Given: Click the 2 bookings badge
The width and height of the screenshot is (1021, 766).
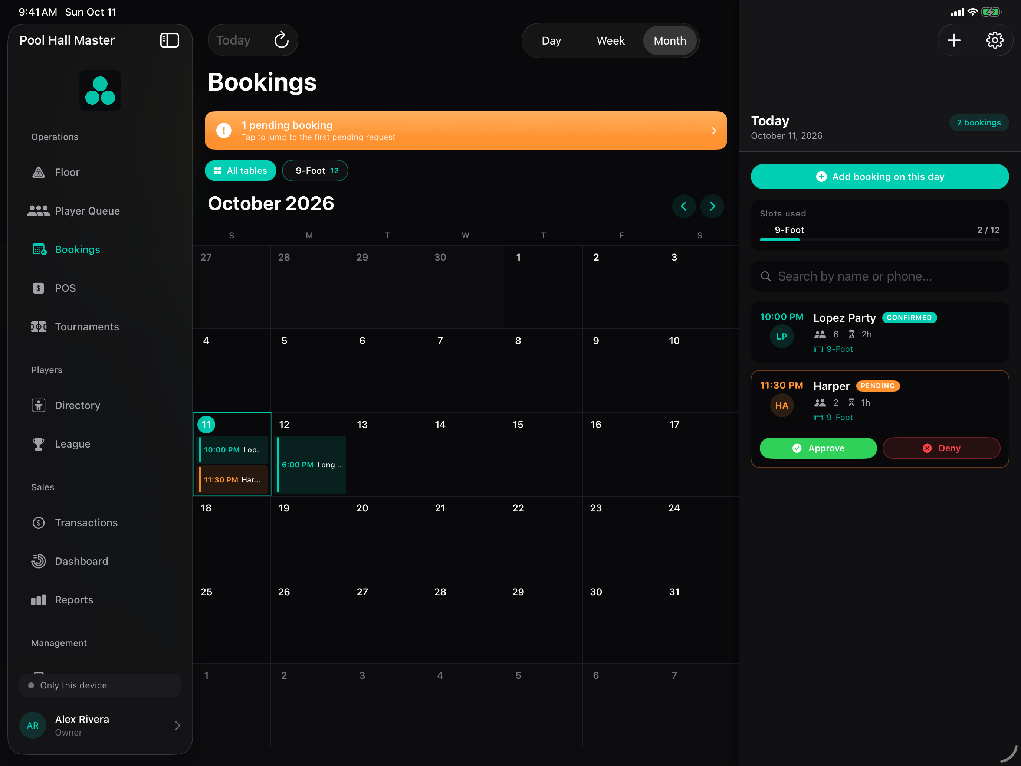Looking at the screenshot, I should tap(979, 122).
